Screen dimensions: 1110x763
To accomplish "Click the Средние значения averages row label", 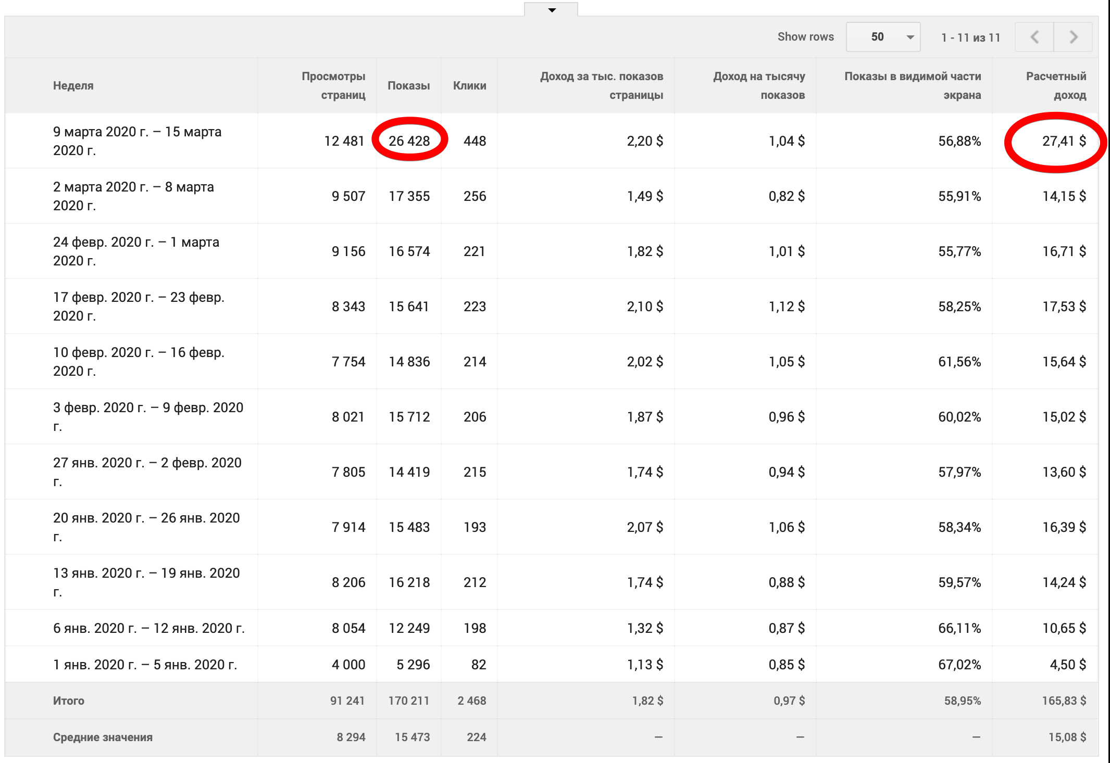I will [103, 737].
